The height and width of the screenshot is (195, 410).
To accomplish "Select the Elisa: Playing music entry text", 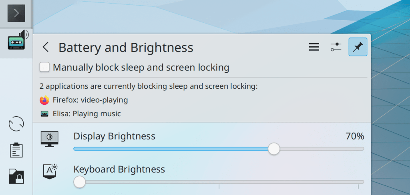I will [x=86, y=114].
